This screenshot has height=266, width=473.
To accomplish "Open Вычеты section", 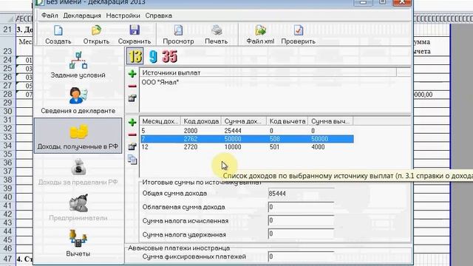I will point(78,243).
